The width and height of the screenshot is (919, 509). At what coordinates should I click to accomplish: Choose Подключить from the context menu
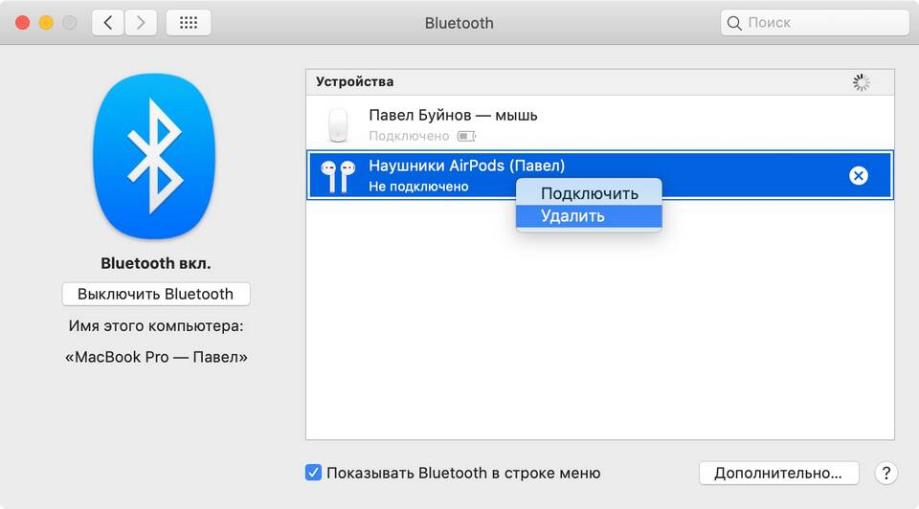(589, 193)
